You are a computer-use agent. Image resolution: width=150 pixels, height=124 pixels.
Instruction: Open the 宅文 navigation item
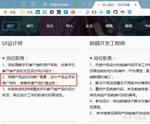point(50,26)
